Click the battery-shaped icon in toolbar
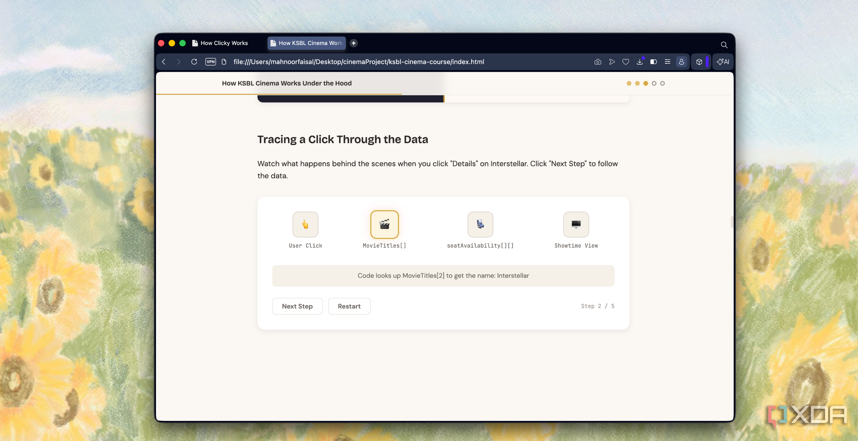858x441 pixels. tap(654, 62)
